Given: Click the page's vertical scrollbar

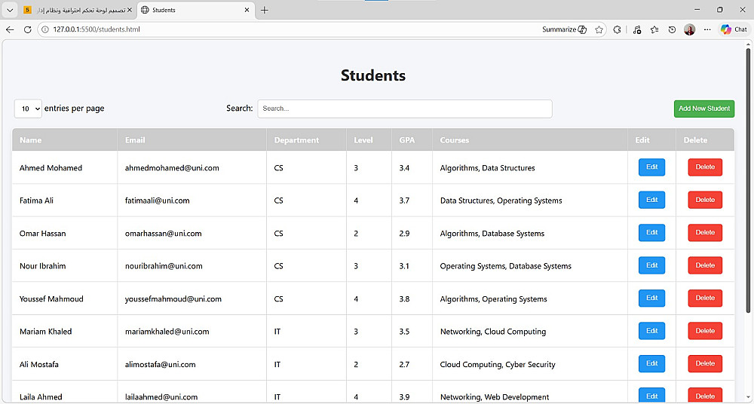Looking at the screenshot, I should 748,188.
